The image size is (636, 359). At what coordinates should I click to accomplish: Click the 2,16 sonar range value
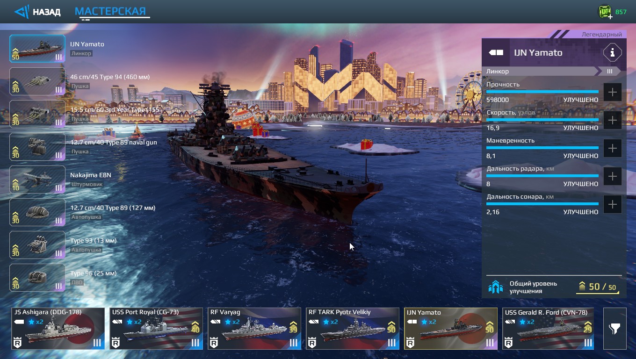click(493, 212)
